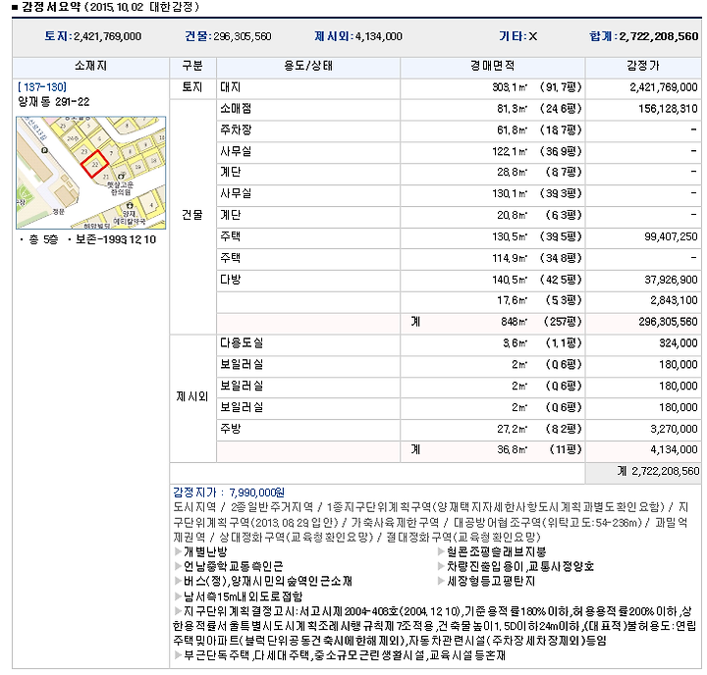This screenshot has width=707, height=675.
Task: Select the address text 양재동 291-22
Action: pos(54,102)
